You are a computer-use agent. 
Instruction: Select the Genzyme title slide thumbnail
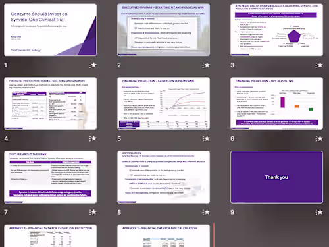[x=50, y=30]
